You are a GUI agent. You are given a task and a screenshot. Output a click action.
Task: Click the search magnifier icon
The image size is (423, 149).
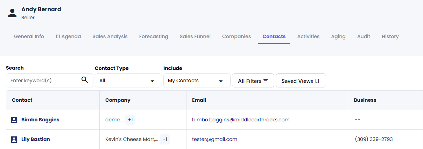click(x=84, y=80)
